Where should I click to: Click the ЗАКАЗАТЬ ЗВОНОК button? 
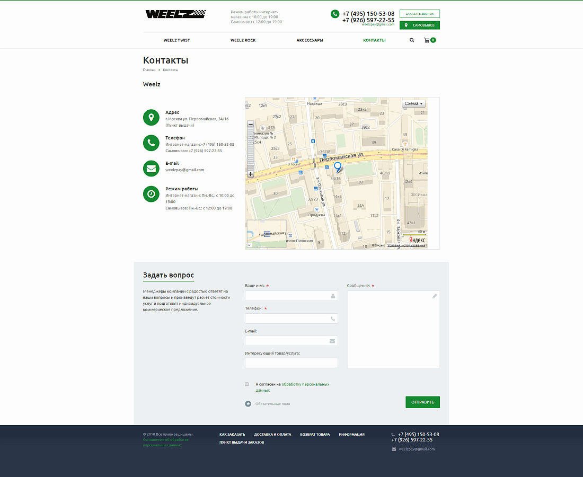(x=419, y=14)
